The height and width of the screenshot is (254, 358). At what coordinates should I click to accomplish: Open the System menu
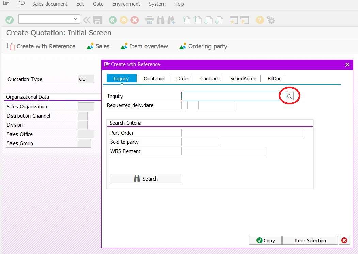tap(157, 4)
